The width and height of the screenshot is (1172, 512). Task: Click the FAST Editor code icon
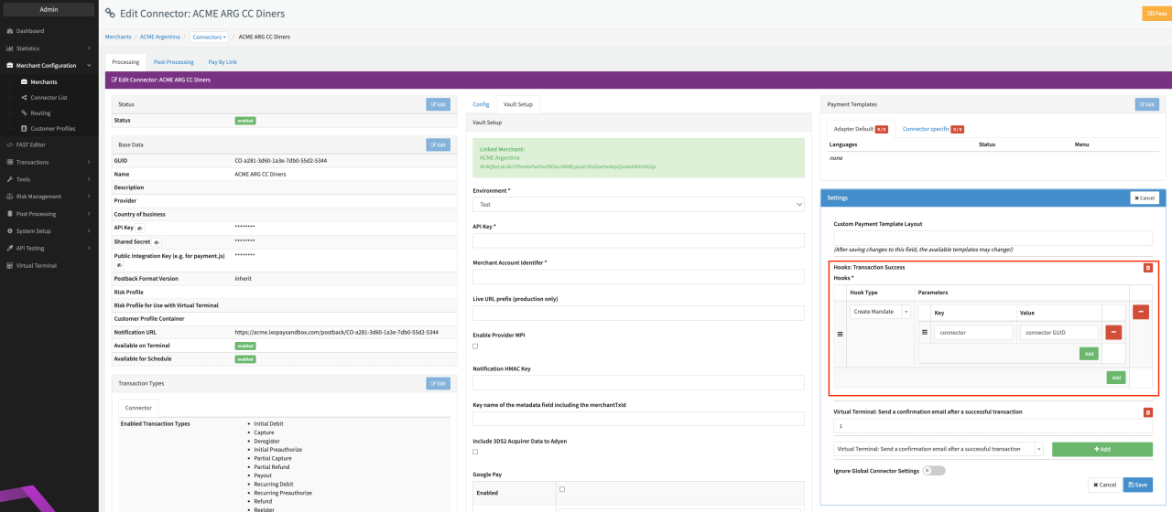point(9,144)
